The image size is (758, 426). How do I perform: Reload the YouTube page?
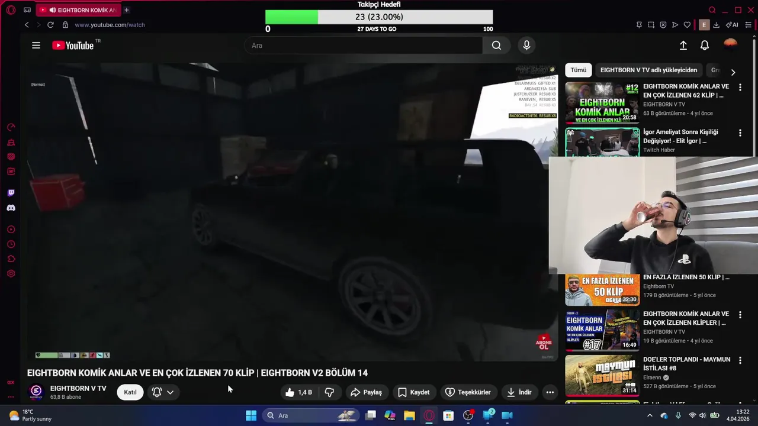[x=50, y=25]
